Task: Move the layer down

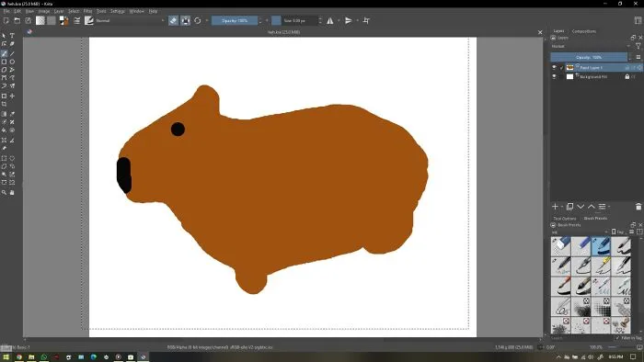Action: (581, 207)
